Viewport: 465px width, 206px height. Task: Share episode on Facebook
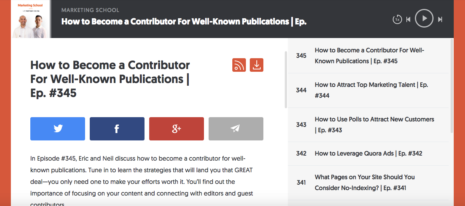117,129
